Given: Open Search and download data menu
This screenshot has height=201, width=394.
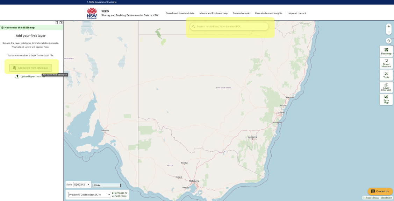Looking at the screenshot, I should pyautogui.click(x=180, y=13).
